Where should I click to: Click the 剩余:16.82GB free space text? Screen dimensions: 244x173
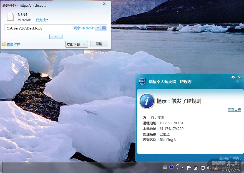84,28
